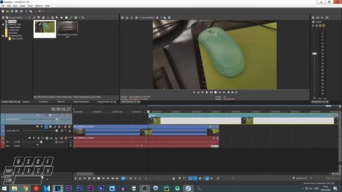Mute the second video track
This screenshot has width=342, height=192.
click(x=65, y=126)
